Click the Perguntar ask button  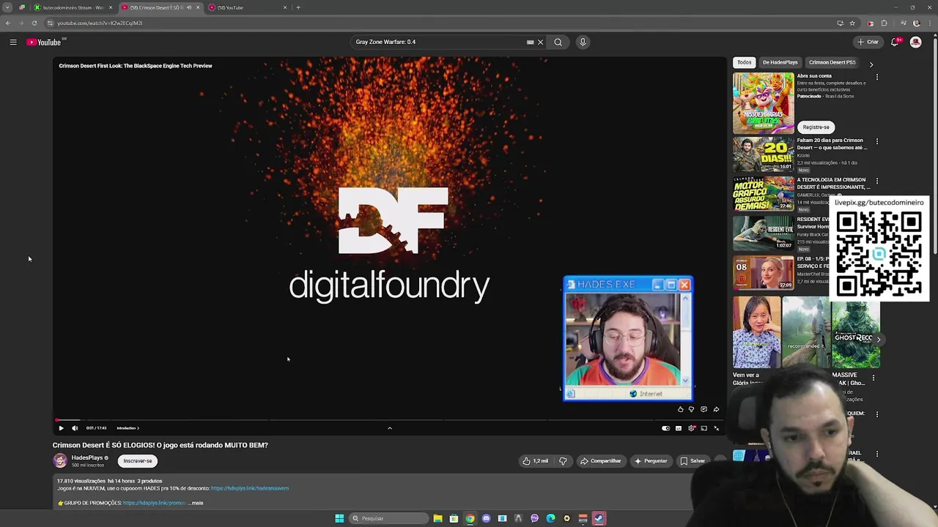[651, 461]
